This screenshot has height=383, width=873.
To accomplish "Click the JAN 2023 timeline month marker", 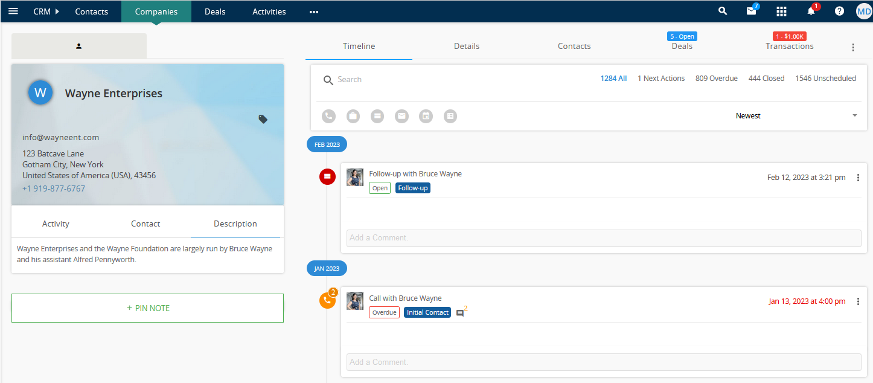I will (x=327, y=269).
